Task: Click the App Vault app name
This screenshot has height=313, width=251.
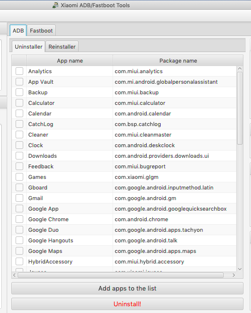Action: tap(41, 82)
